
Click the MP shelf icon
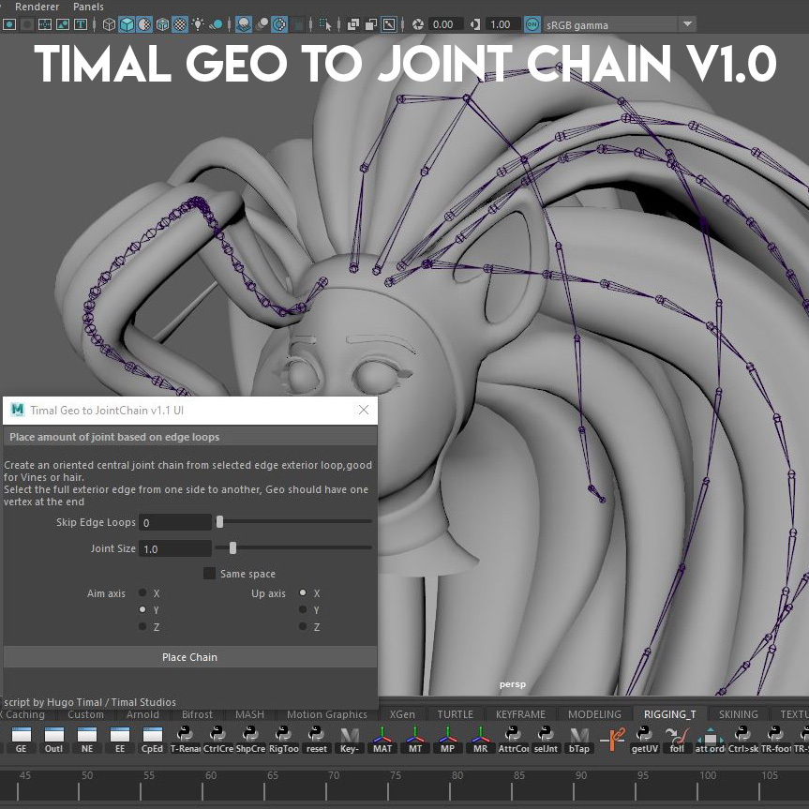(447, 740)
